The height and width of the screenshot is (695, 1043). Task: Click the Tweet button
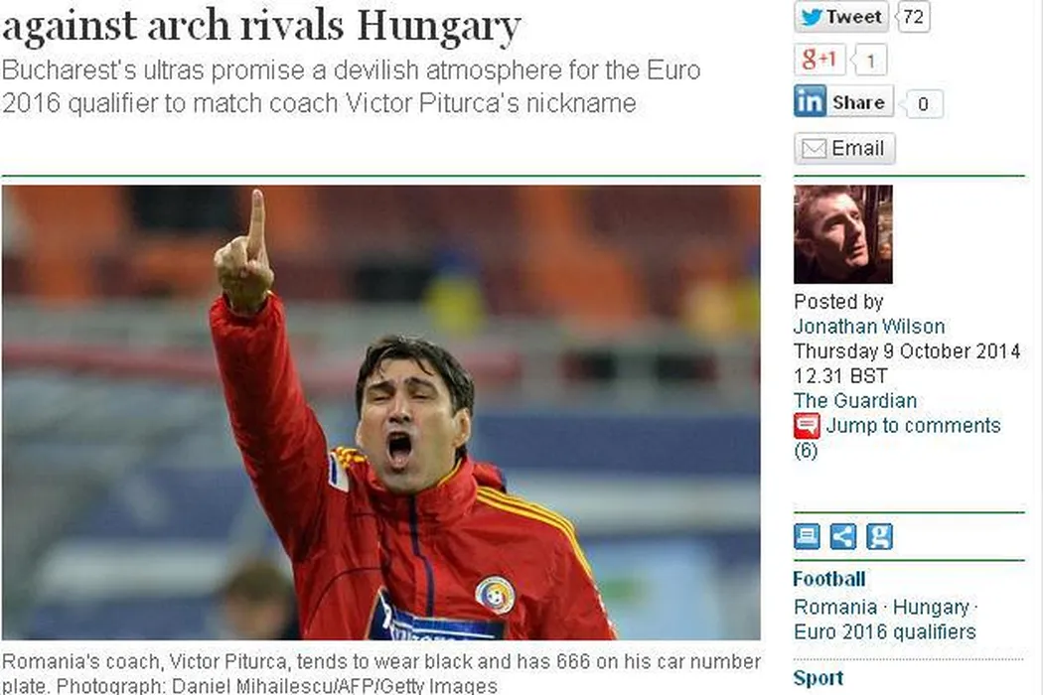[840, 17]
